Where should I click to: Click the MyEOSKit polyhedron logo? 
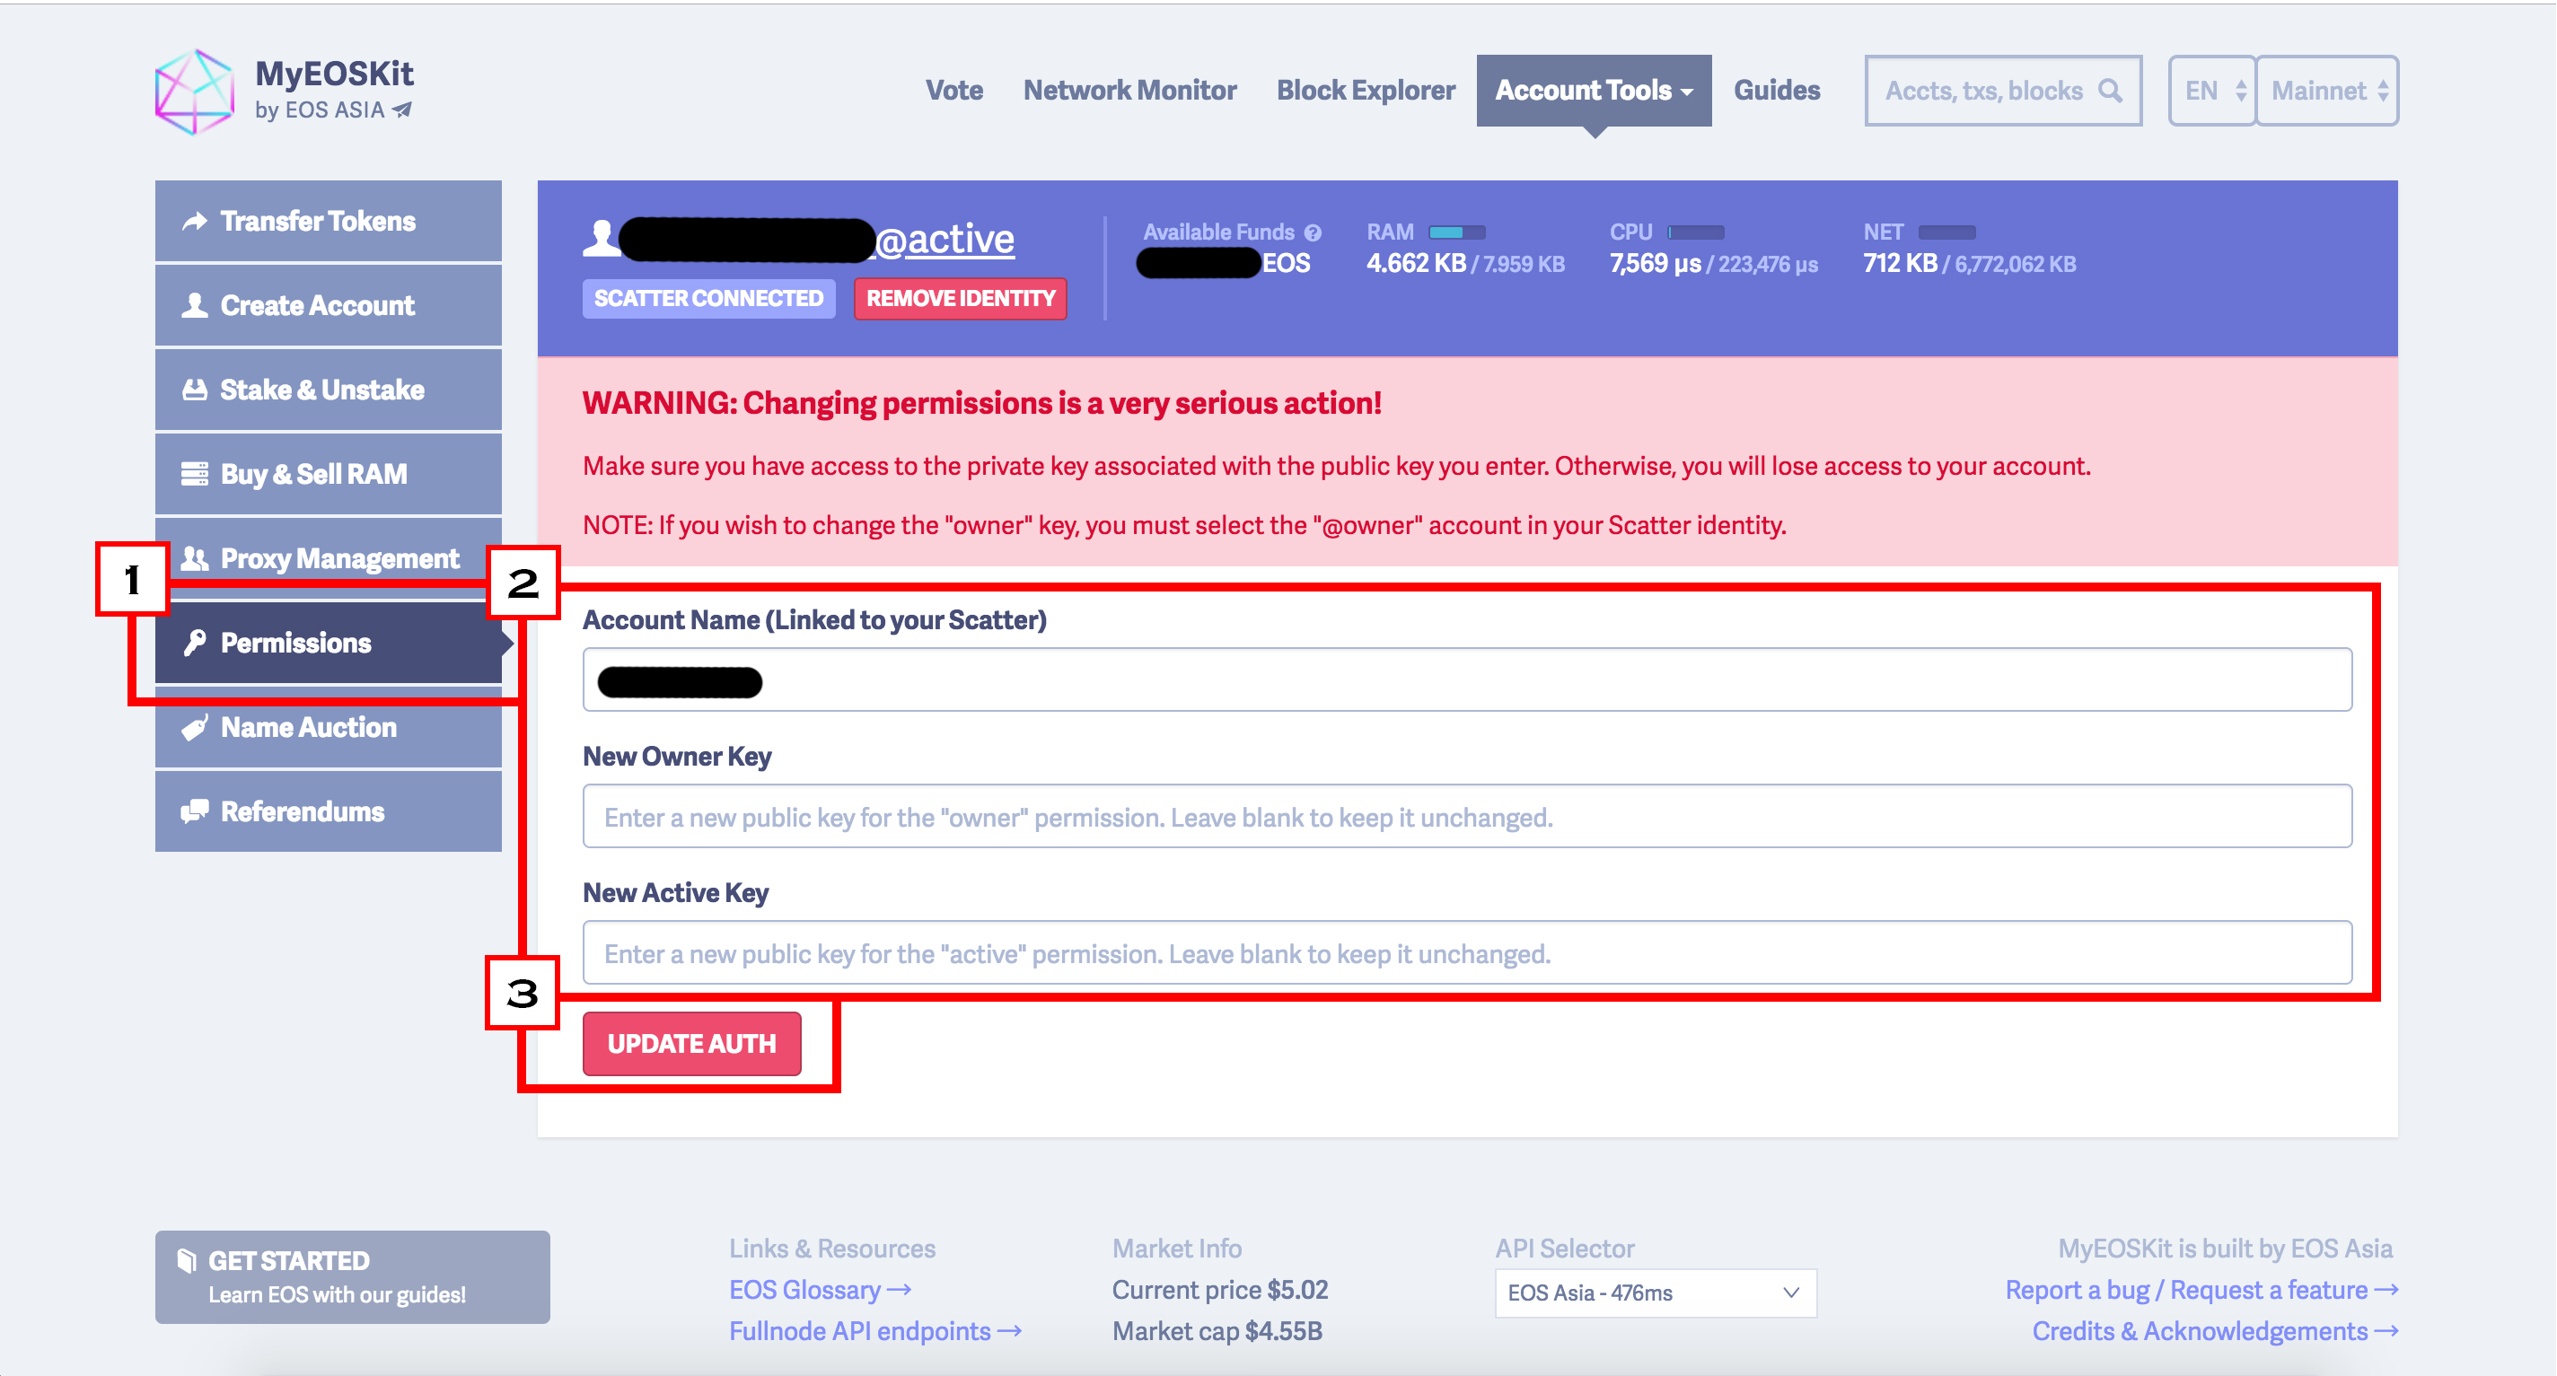pyautogui.click(x=195, y=92)
